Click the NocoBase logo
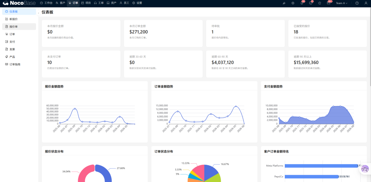 (x=19, y=3)
